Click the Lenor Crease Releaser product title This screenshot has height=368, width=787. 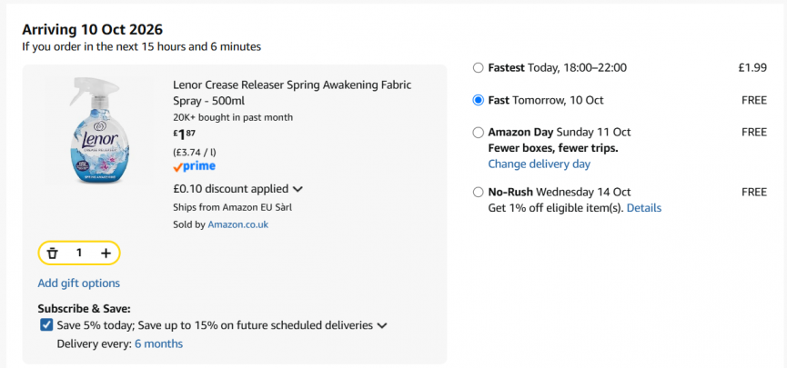292,93
